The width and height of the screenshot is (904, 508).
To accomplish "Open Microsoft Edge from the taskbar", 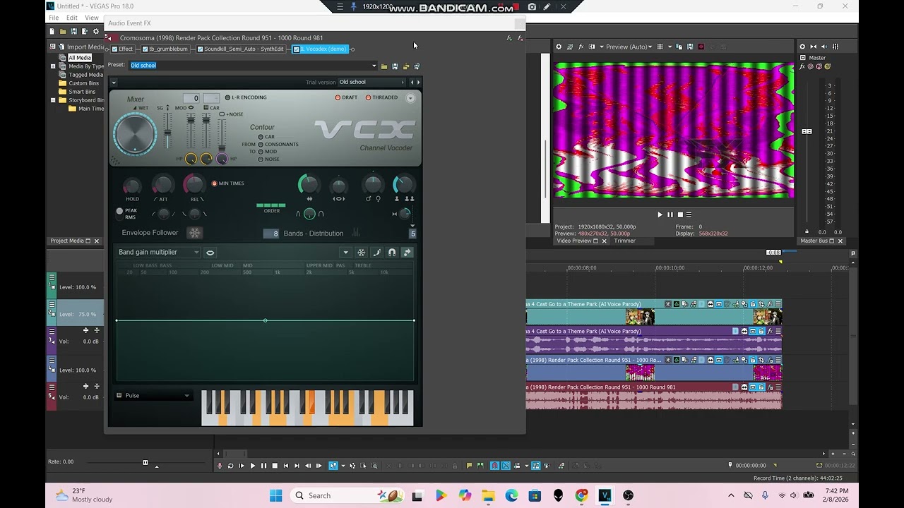I will tap(511, 495).
